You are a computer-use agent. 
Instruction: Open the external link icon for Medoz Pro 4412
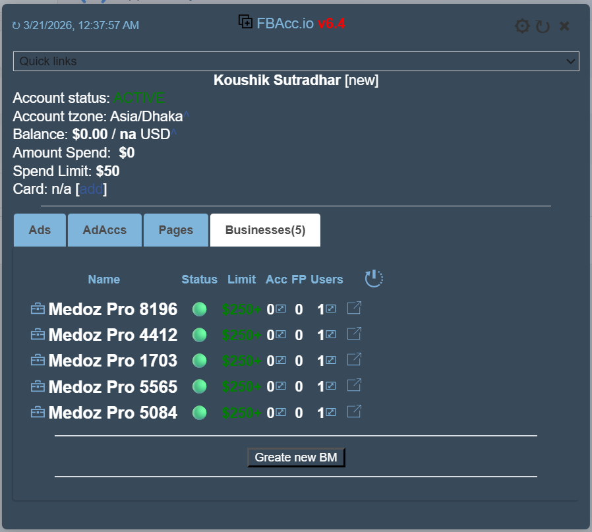(x=354, y=334)
